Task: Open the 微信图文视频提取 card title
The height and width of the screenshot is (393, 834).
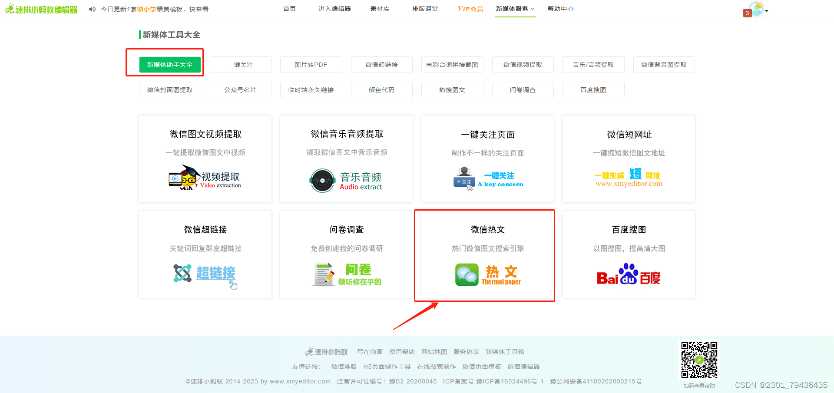Action: coord(205,134)
